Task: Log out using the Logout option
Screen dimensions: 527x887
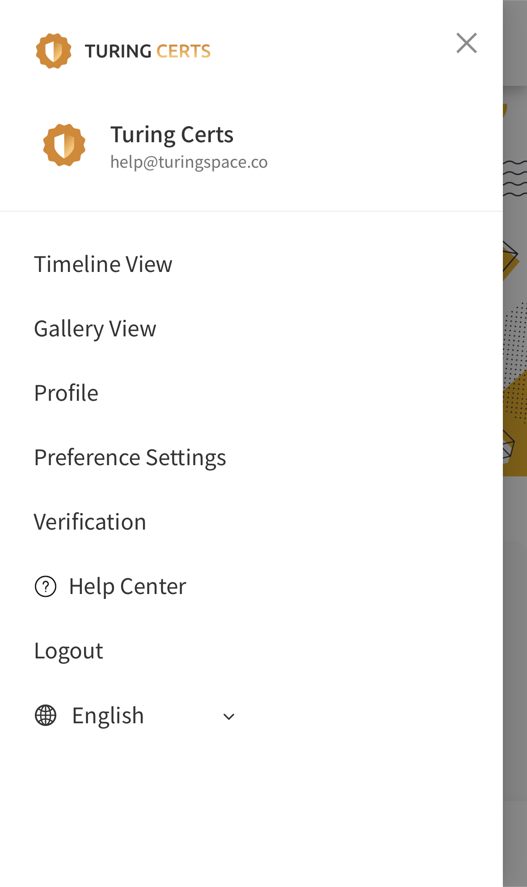Action: 69,651
